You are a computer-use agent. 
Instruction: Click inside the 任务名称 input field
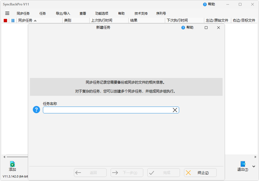click(x=108, y=110)
